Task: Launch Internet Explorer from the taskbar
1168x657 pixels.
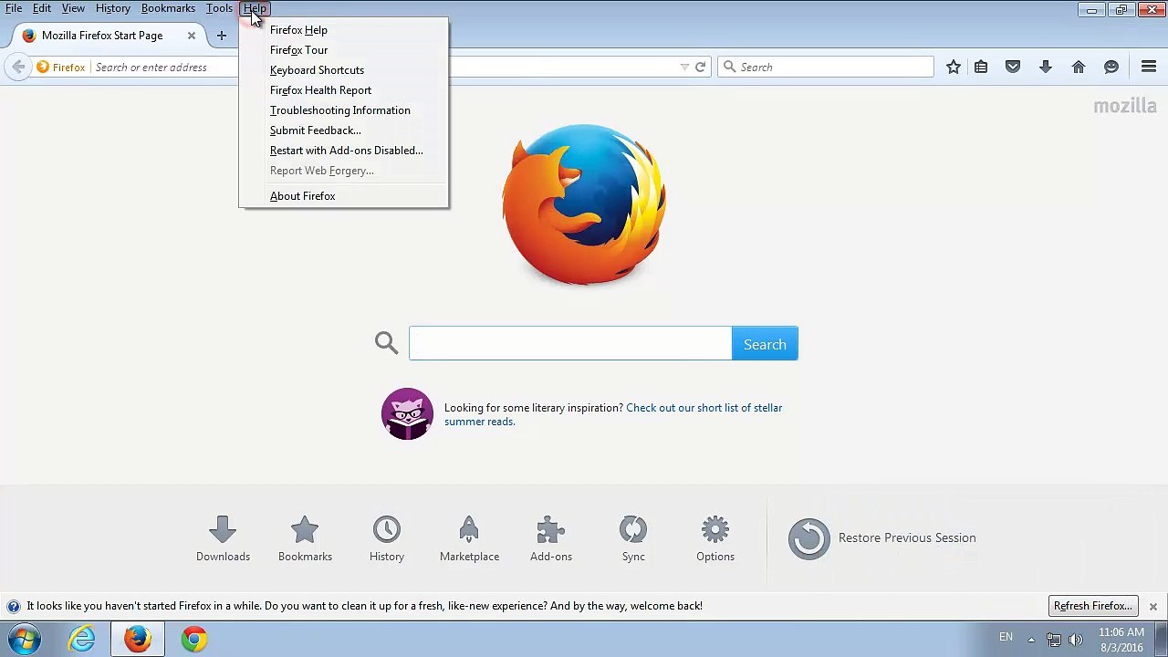Action: click(x=82, y=639)
